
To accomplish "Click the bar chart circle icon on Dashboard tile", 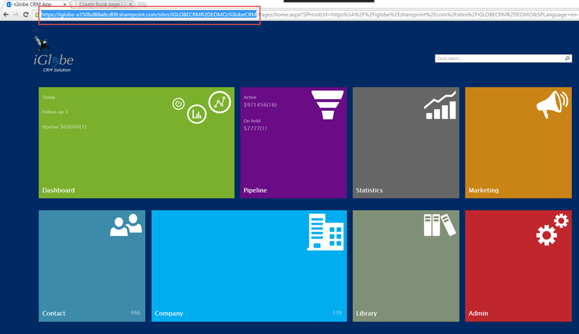I will click(197, 114).
